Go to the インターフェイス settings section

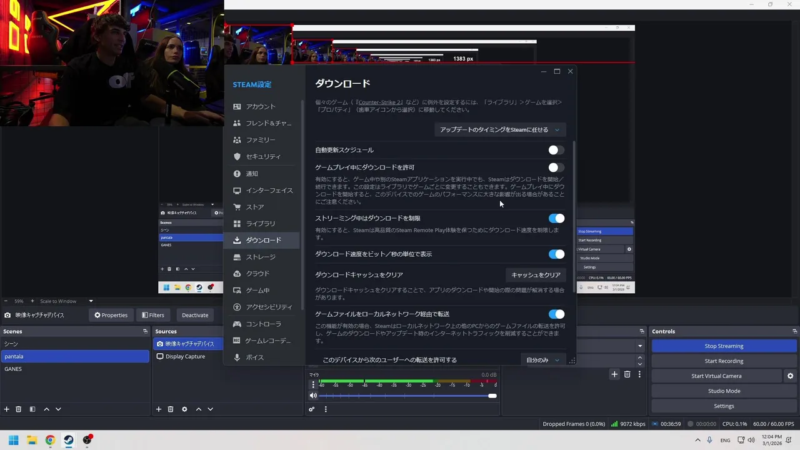pos(261,190)
